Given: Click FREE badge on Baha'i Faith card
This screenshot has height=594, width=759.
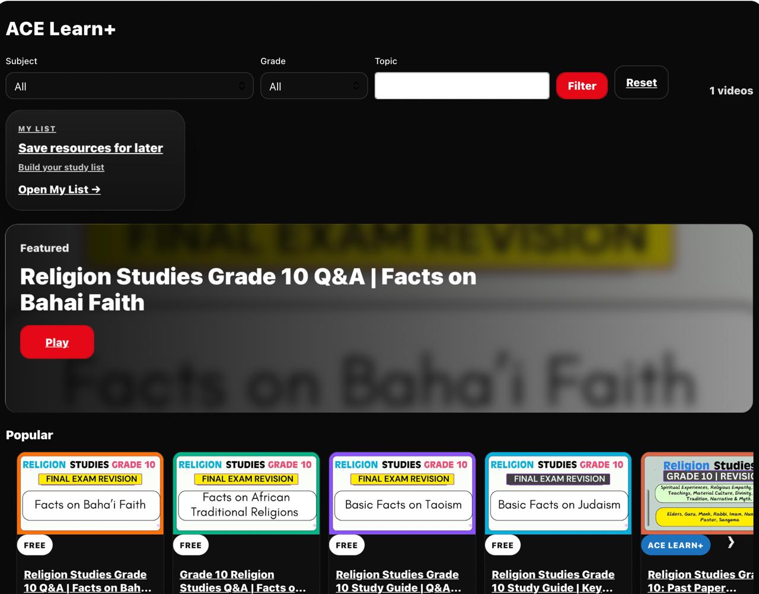Looking at the screenshot, I should [x=34, y=545].
